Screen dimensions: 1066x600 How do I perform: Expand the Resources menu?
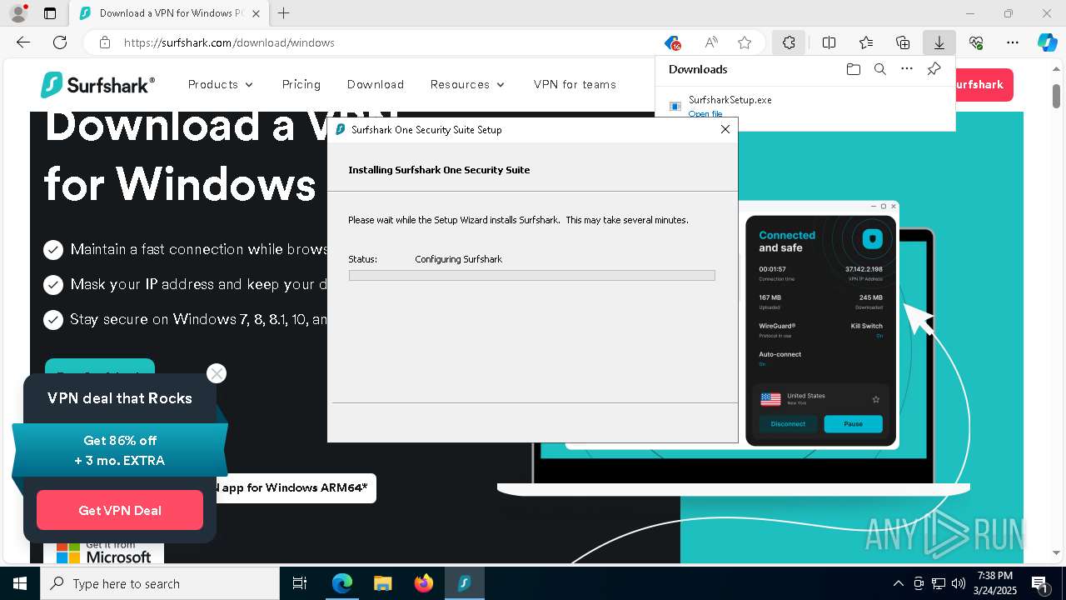(467, 84)
